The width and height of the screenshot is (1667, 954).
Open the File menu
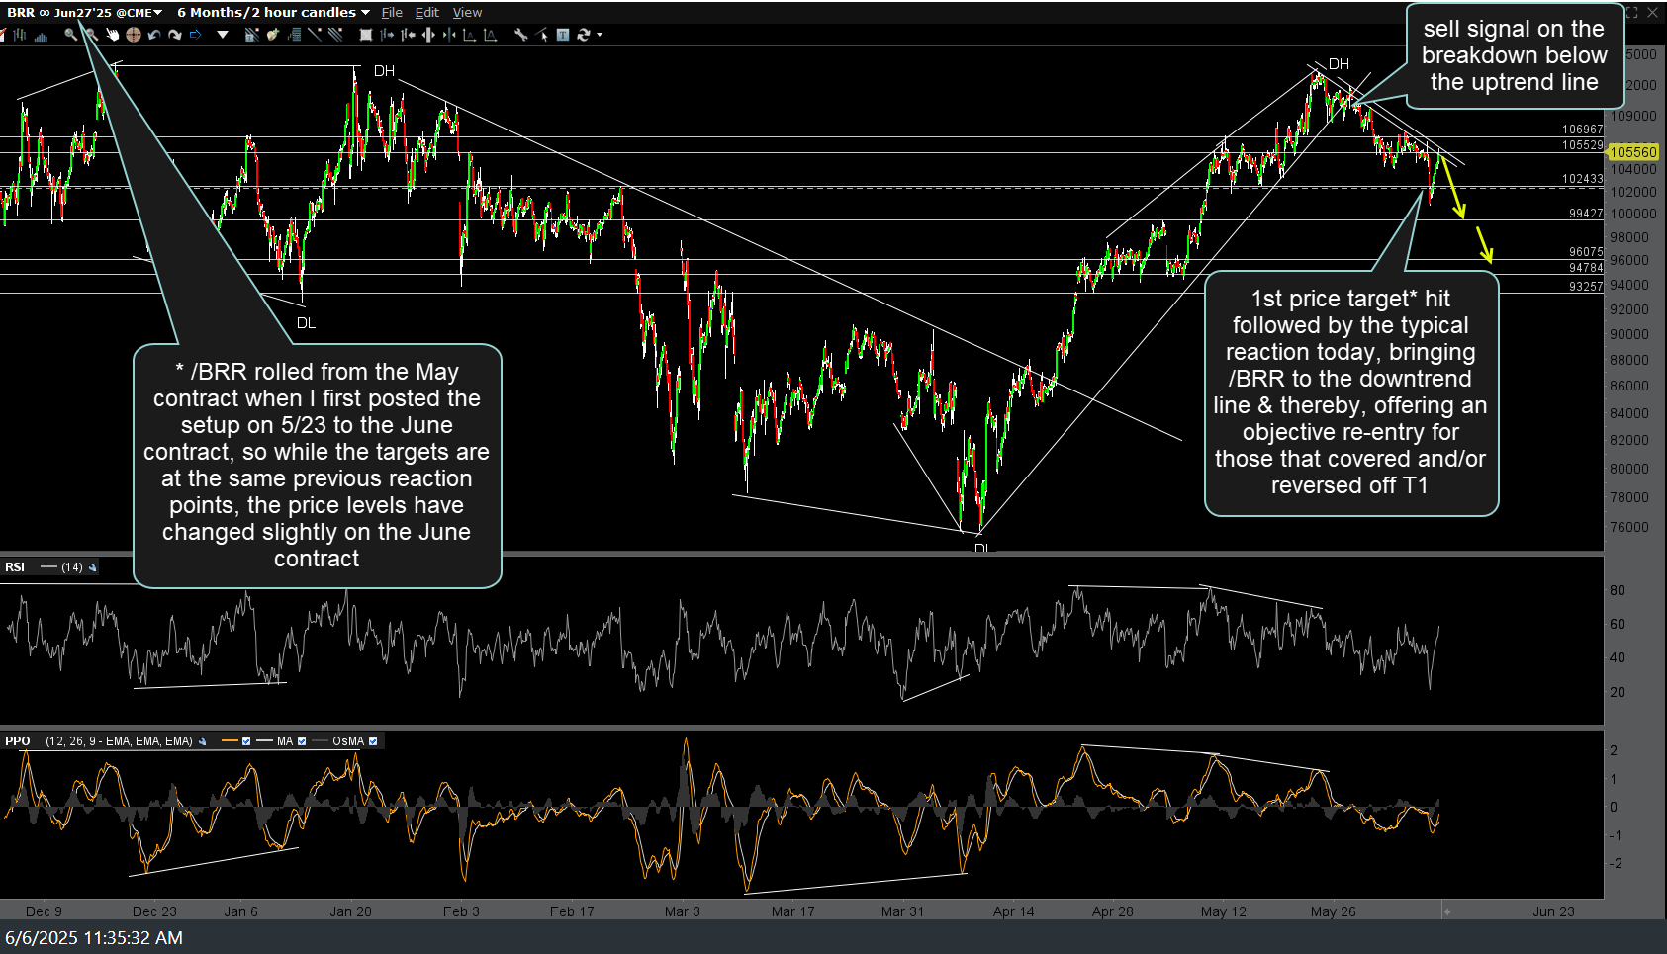pos(392,13)
